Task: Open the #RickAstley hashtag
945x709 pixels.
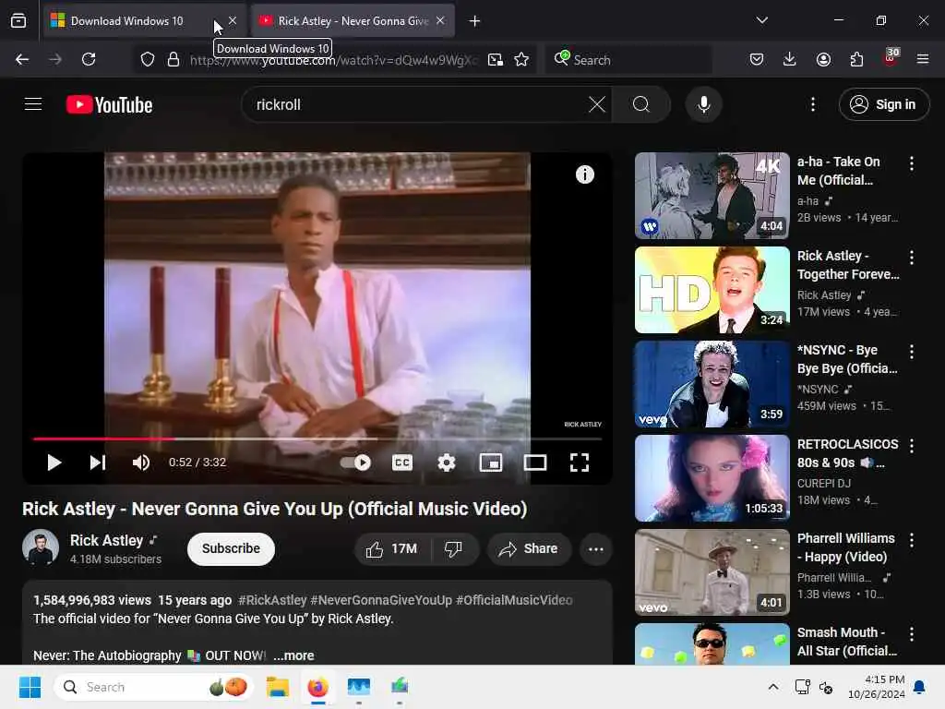Action: [272, 600]
